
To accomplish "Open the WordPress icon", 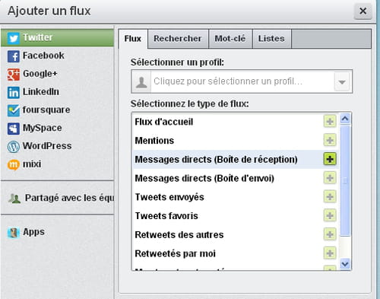I will pos(13,147).
